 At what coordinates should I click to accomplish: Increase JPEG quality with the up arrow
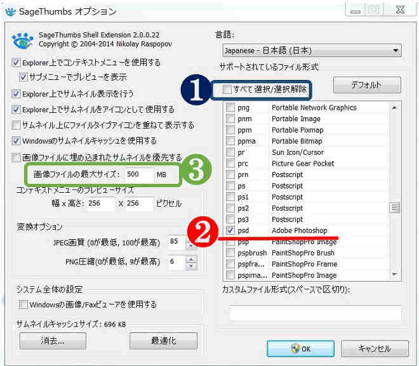[190, 239]
